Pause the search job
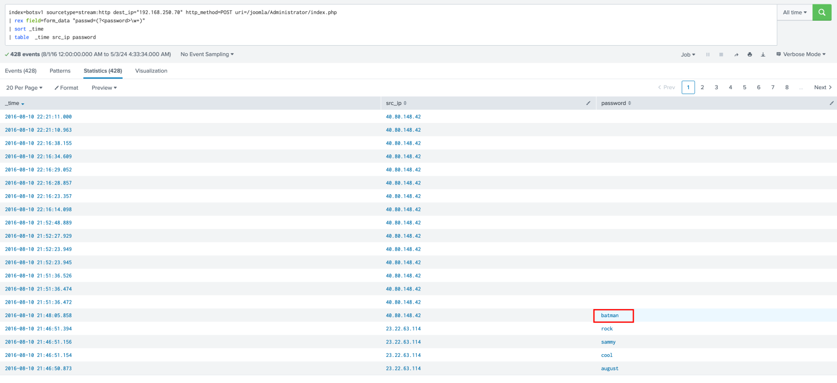This screenshot has height=383, width=837. 708,54
